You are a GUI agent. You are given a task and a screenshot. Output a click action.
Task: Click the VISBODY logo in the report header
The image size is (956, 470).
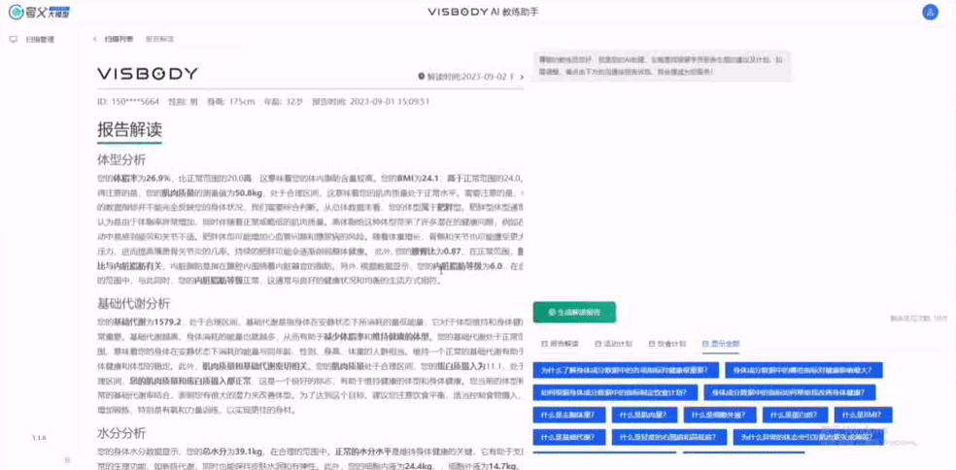148,74
